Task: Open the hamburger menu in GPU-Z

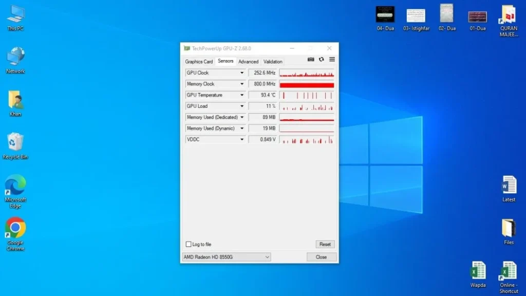Action: 332,59
